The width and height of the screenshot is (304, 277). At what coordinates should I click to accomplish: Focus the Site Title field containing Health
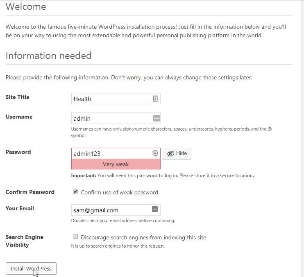tap(111, 99)
